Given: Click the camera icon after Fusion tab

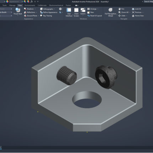Looking at the screenshot, I should [76, 5].
